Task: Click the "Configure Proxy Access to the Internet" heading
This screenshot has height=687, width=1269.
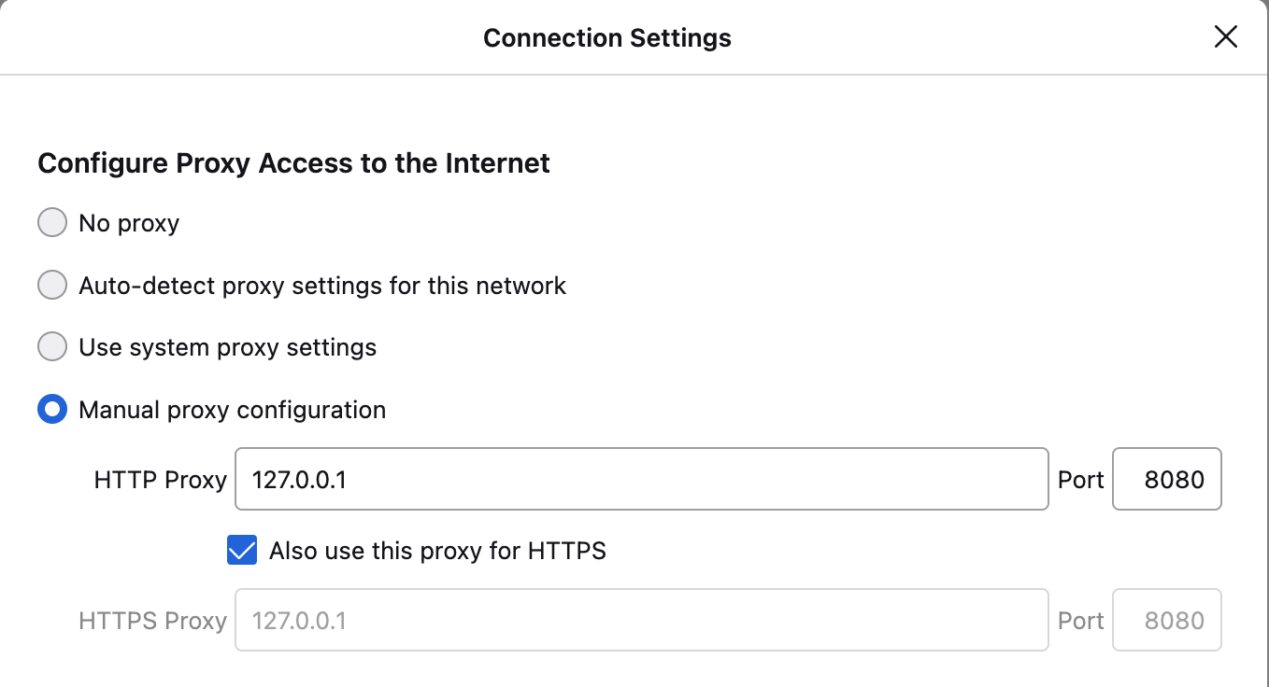Action: pos(293,163)
